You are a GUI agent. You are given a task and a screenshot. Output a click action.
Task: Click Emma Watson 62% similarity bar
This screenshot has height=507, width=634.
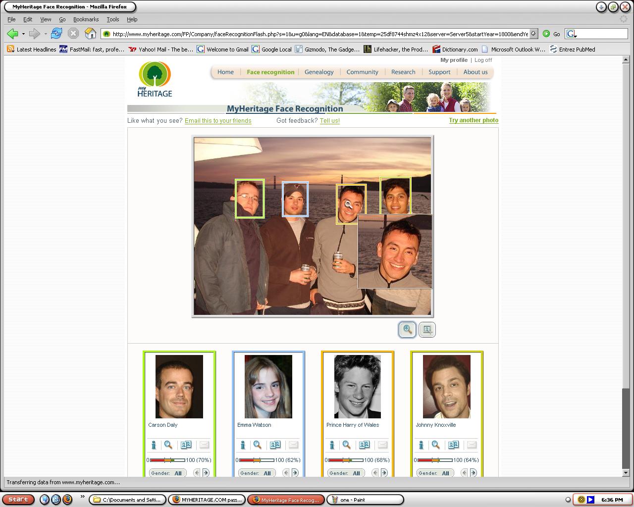tap(257, 460)
